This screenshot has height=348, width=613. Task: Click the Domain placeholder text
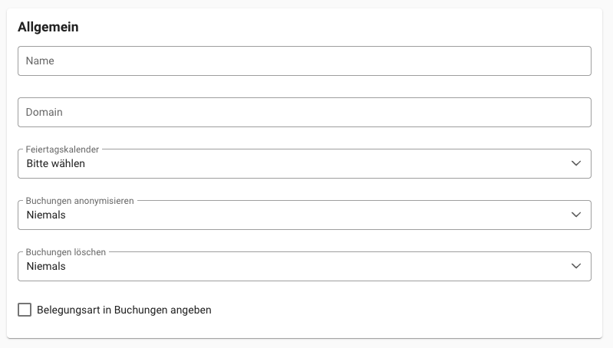click(x=44, y=113)
